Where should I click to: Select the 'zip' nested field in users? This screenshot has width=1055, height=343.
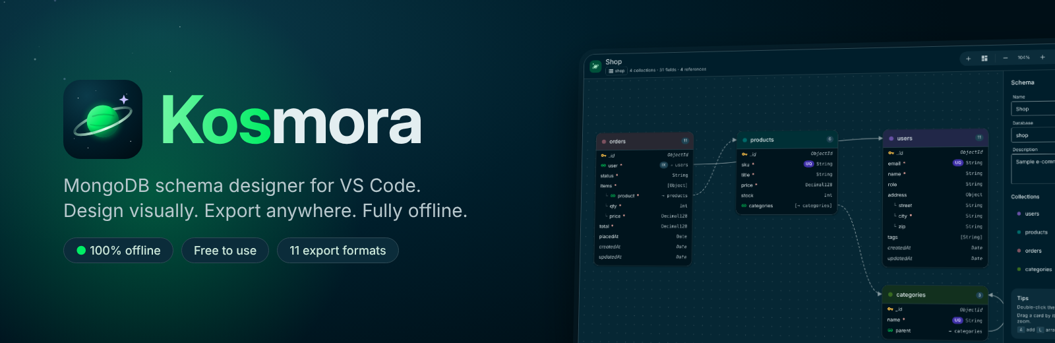pyautogui.click(x=935, y=227)
